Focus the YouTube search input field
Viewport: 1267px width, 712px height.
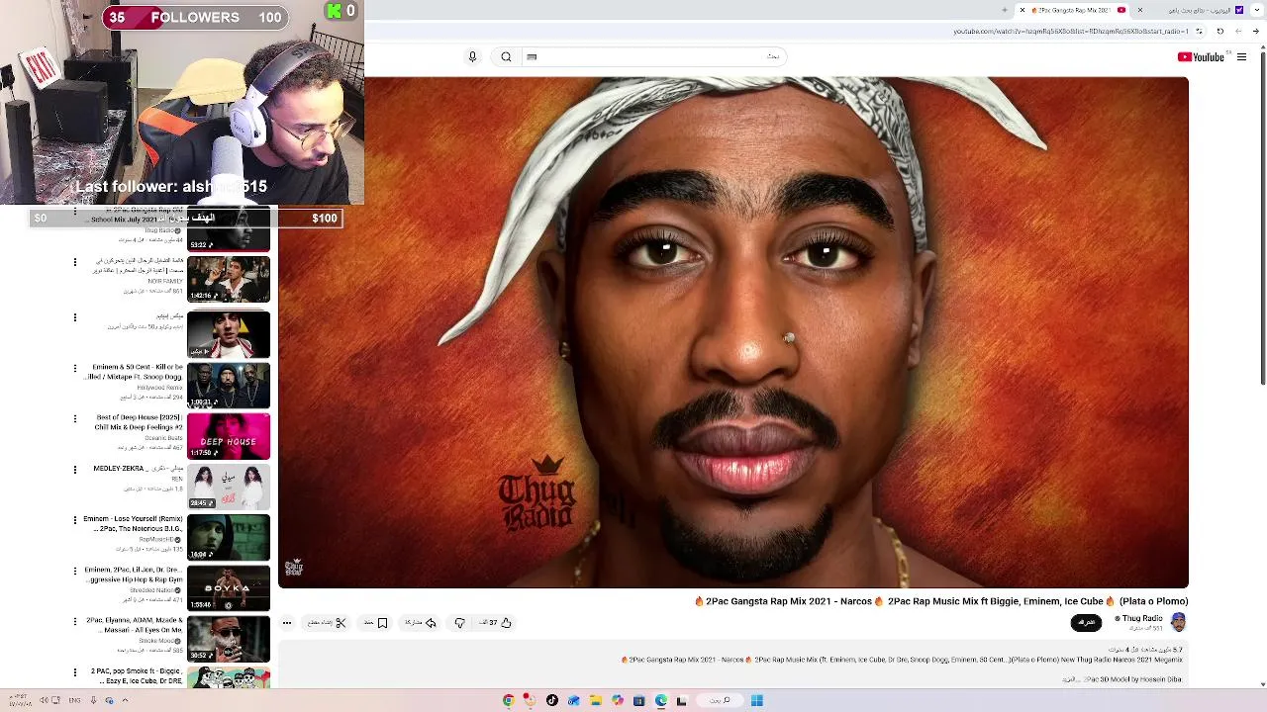[x=653, y=56]
